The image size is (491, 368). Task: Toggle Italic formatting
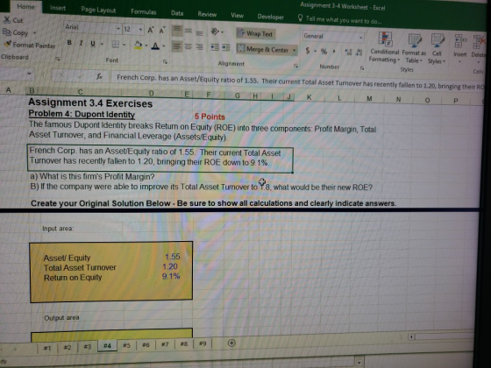pyautogui.click(x=81, y=43)
